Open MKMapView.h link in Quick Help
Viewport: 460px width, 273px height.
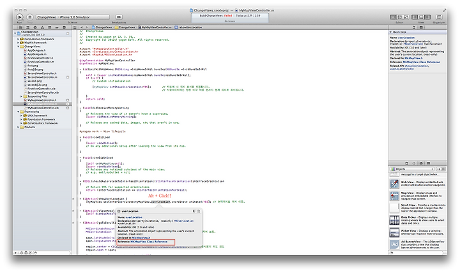point(413,58)
